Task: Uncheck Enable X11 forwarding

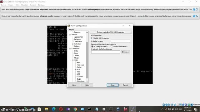Action: (x=92, y=38)
